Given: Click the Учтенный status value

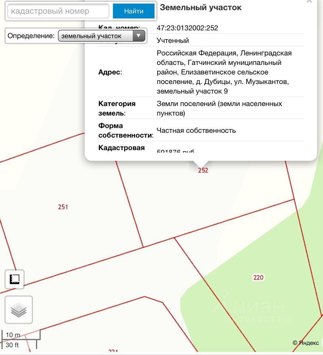Looking at the screenshot, I should click(x=173, y=41).
